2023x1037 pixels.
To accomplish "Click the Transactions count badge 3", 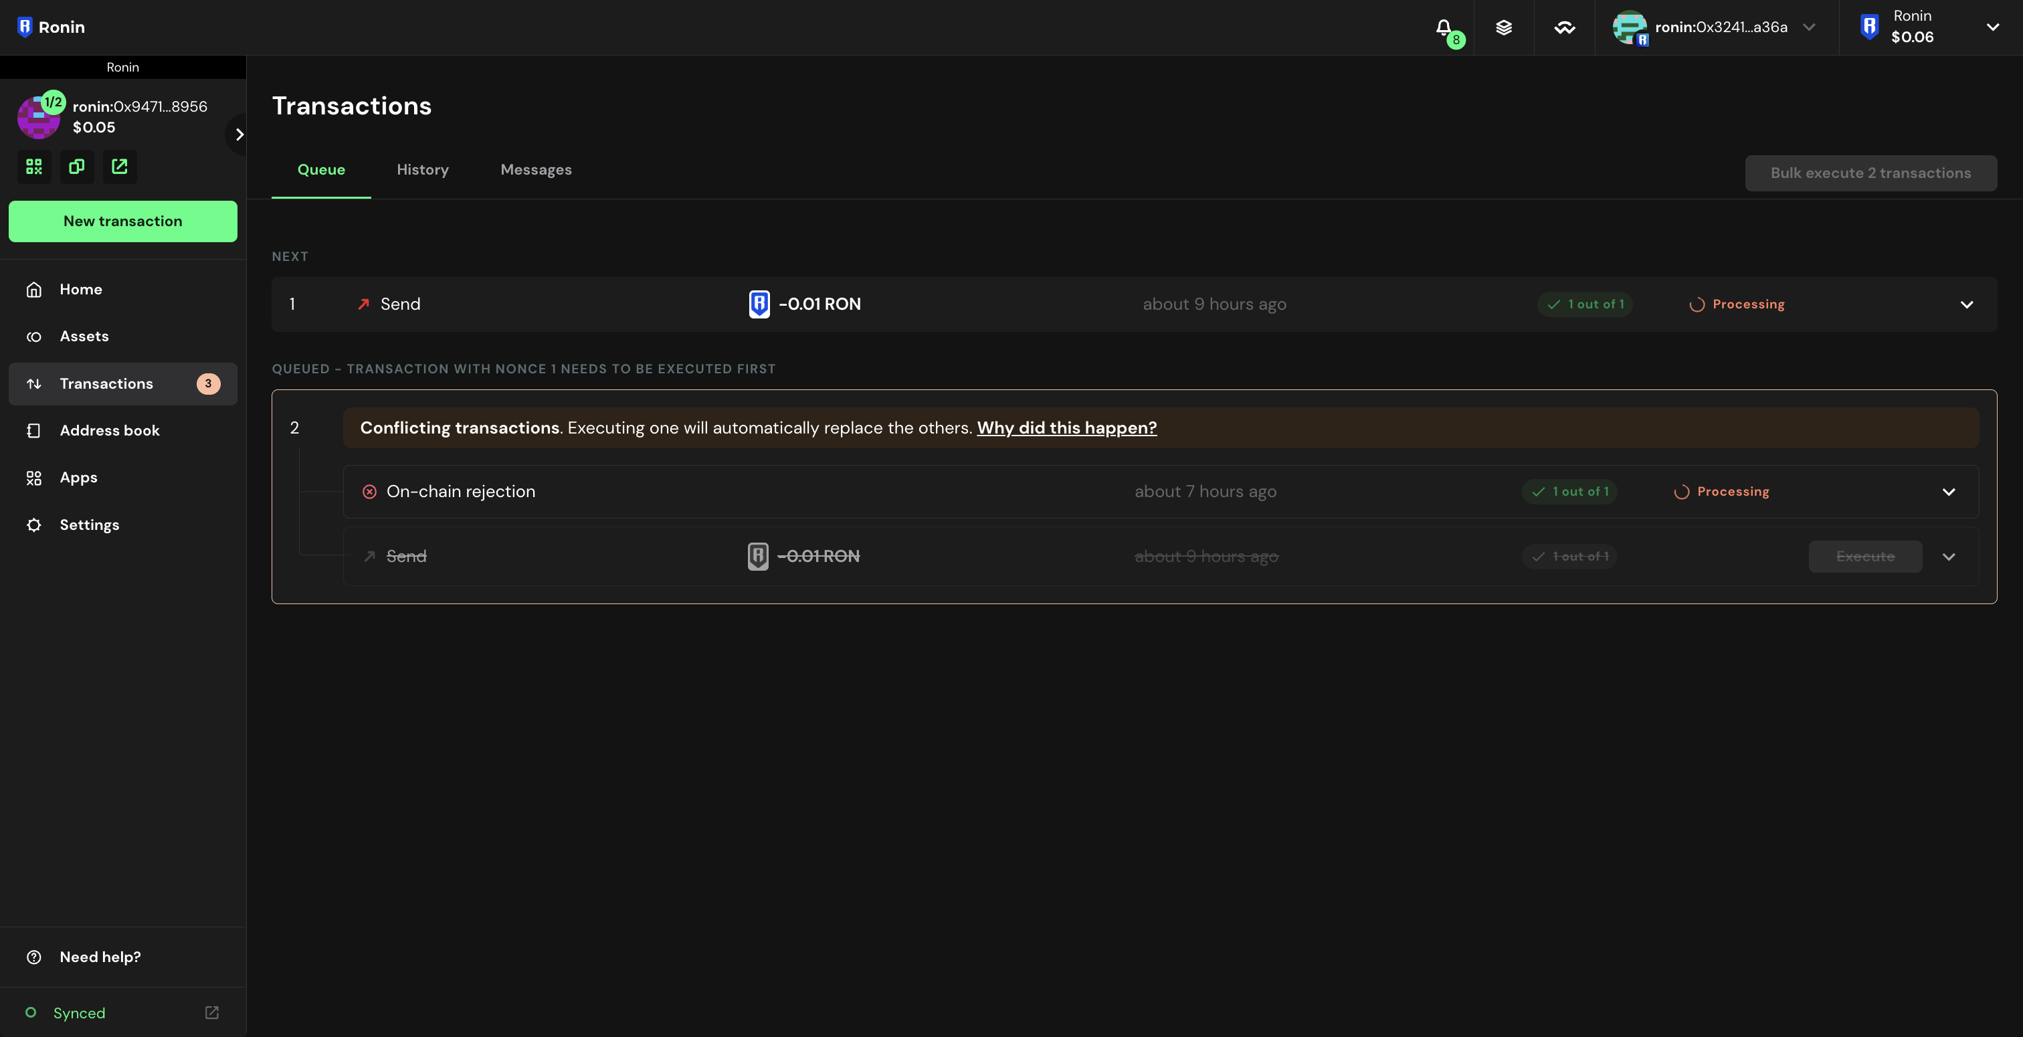I will [208, 383].
